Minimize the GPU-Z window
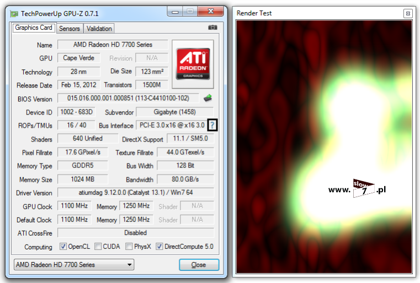This screenshot has height=283, width=420. coord(175,12)
